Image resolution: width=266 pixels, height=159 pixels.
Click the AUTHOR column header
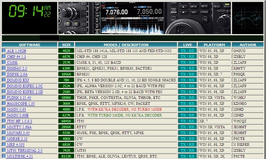(248, 45)
